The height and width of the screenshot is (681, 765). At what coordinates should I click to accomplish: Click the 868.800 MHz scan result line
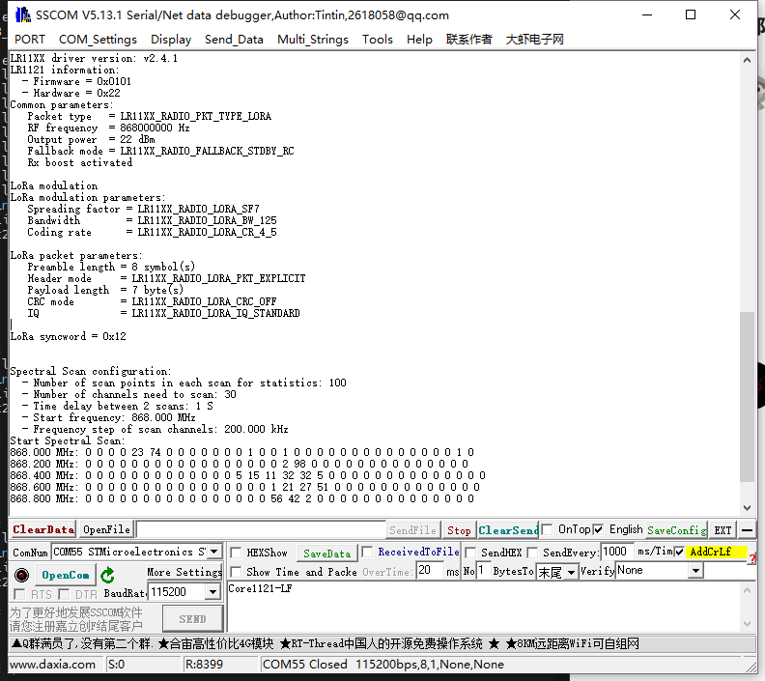[242, 498]
